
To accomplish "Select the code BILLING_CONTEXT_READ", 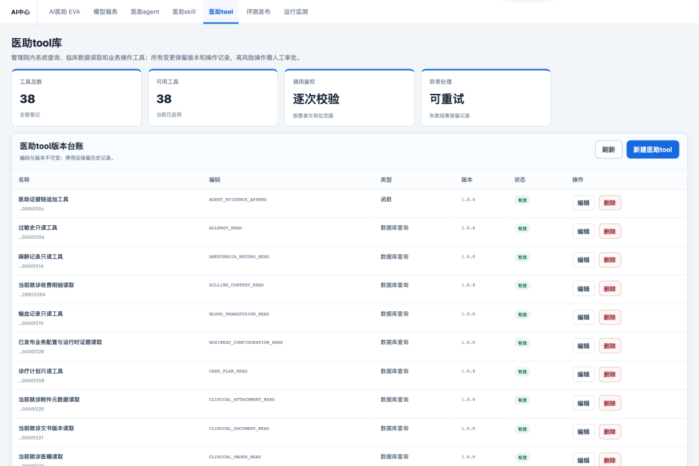I will click(x=236, y=285).
